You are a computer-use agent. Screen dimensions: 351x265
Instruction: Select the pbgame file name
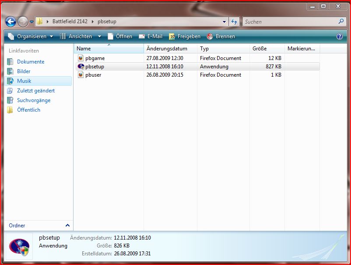click(x=95, y=58)
